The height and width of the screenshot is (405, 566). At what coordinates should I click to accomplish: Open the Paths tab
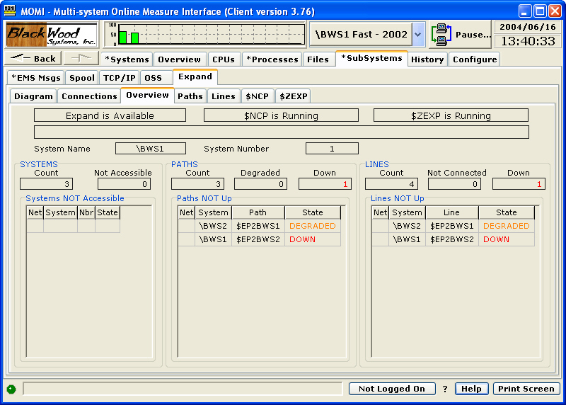click(190, 96)
